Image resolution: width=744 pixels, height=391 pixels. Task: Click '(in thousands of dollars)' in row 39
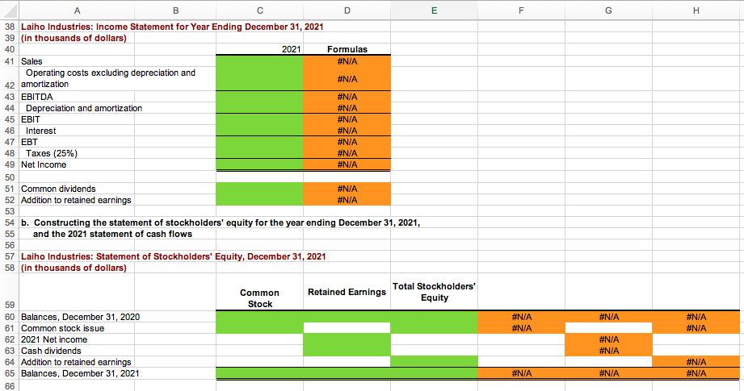[74, 38]
